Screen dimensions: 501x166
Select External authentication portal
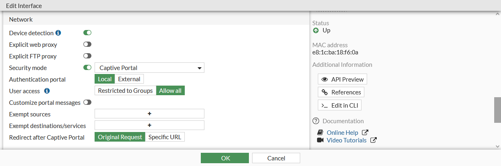tap(129, 79)
